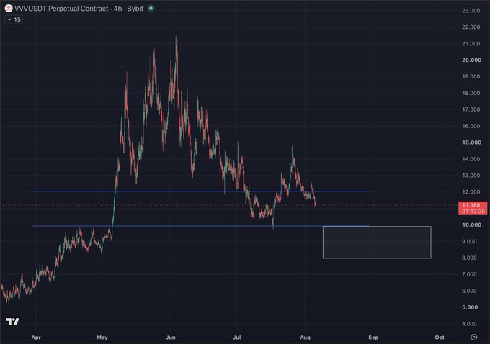Viewport: 490px width, 344px height.
Task: Click the Oct label on time axis
Action: click(440, 337)
